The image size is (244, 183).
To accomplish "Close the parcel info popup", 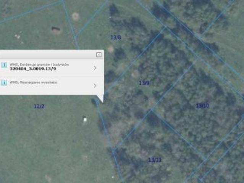I will [x=99, y=55].
